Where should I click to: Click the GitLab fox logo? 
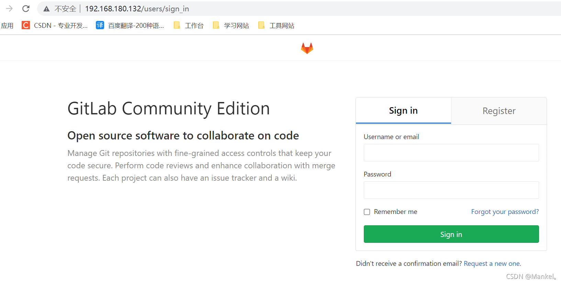pyautogui.click(x=307, y=48)
